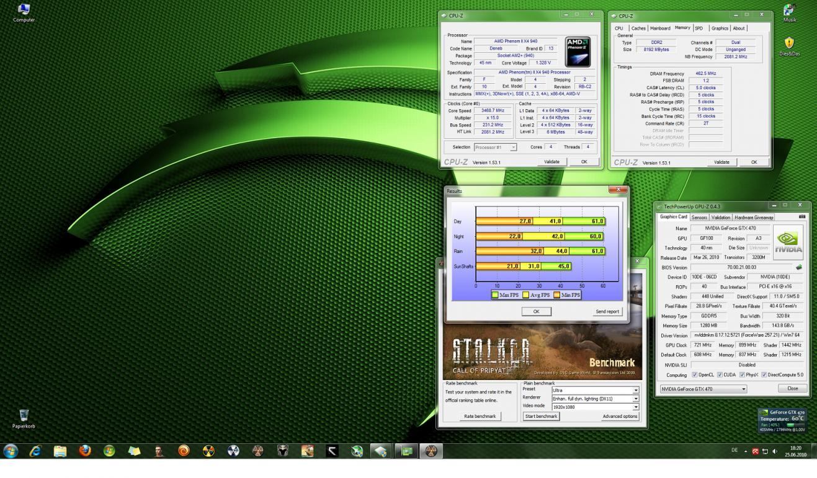Select the Memory tab in CPU-Z
Viewport: 817px width, 478px height.
coord(682,27)
